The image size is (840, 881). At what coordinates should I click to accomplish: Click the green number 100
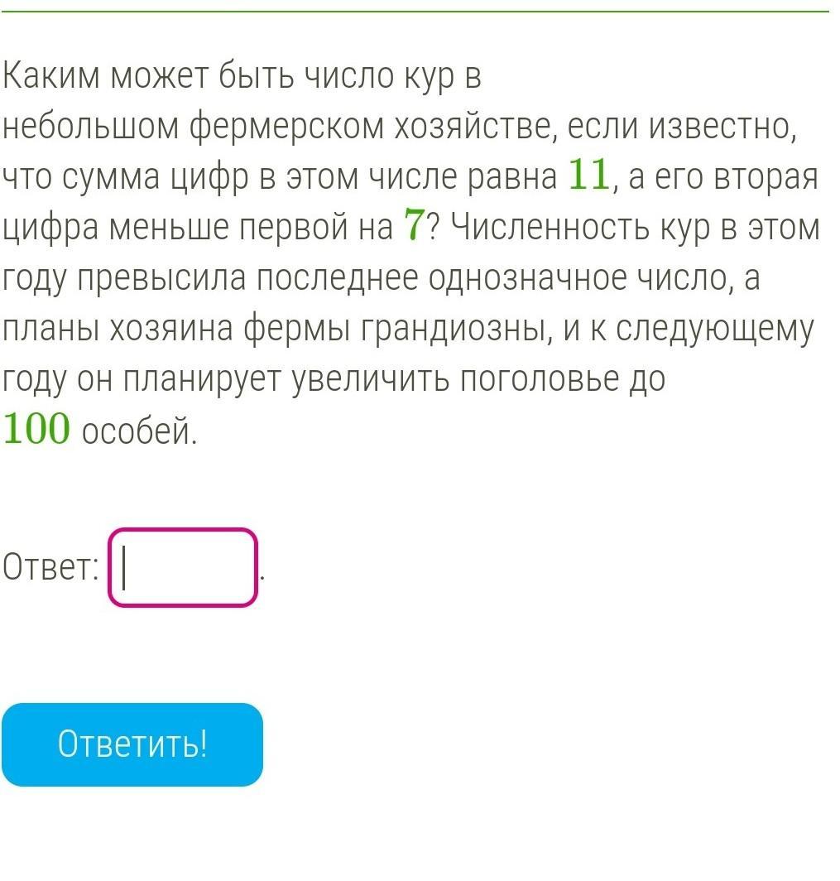click(36, 430)
